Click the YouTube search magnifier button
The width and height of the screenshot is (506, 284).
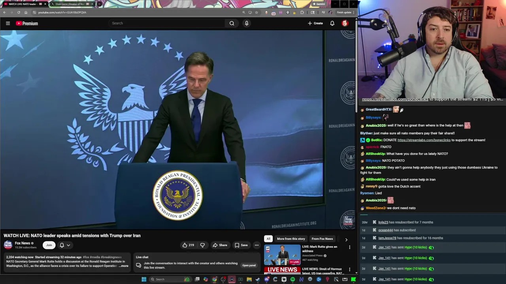[x=232, y=23]
